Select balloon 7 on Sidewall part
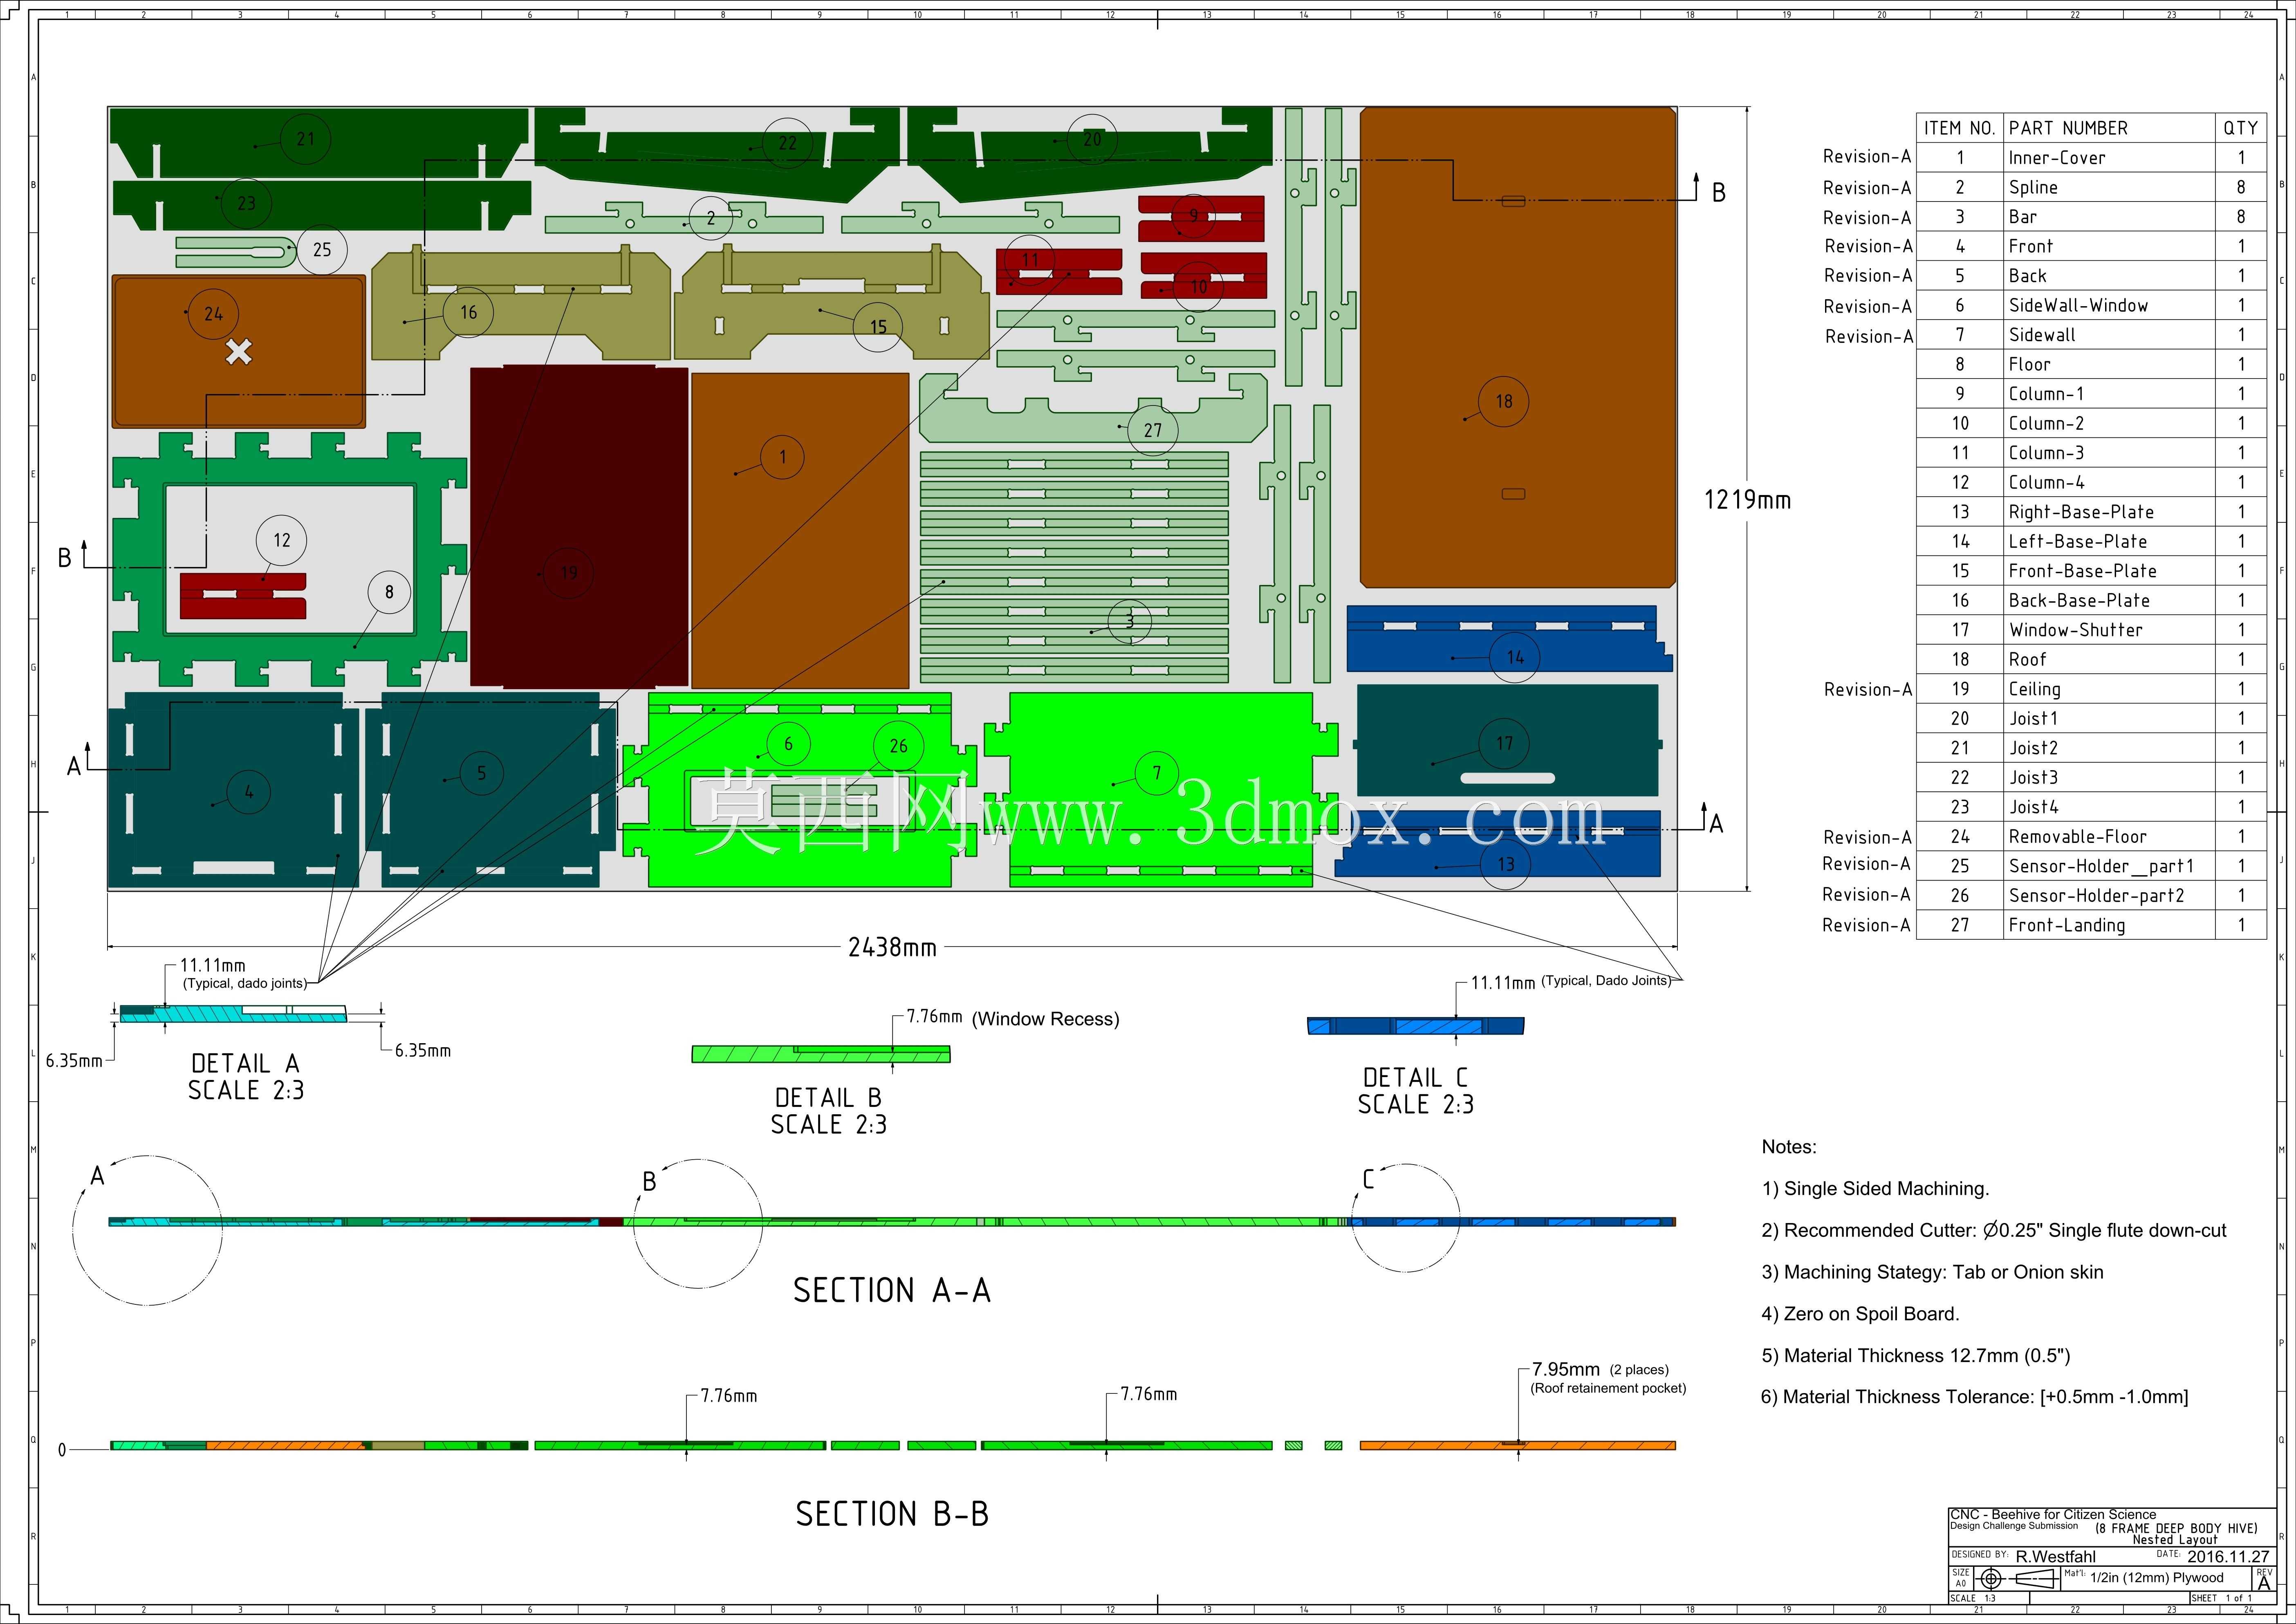The width and height of the screenshot is (2296, 1624). 1157,773
